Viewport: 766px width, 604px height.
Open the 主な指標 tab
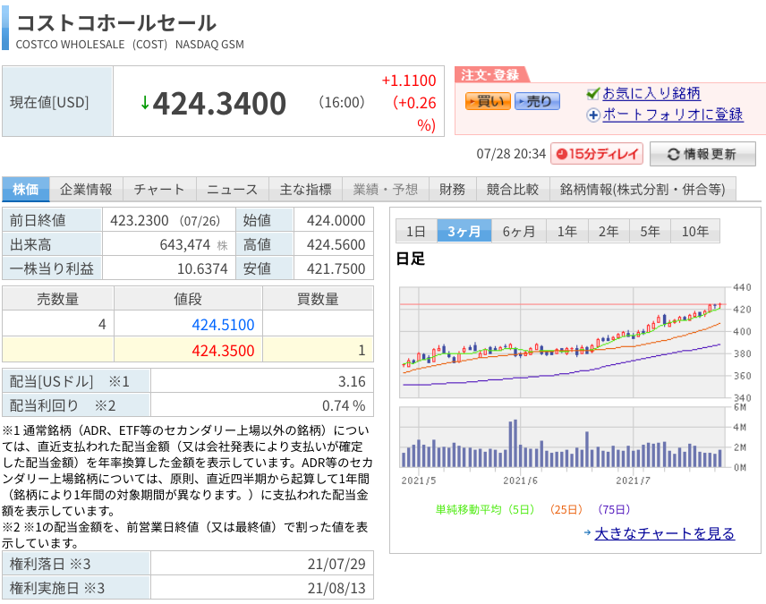(x=306, y=189)
